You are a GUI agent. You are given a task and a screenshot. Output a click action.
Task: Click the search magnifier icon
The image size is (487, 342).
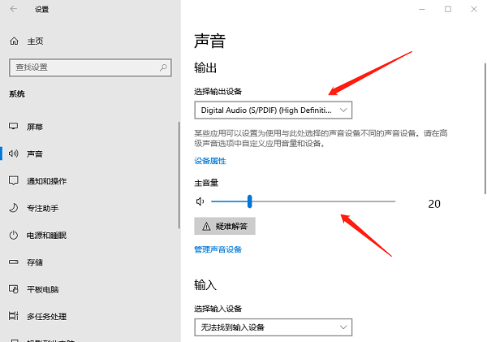coord(163,67)
